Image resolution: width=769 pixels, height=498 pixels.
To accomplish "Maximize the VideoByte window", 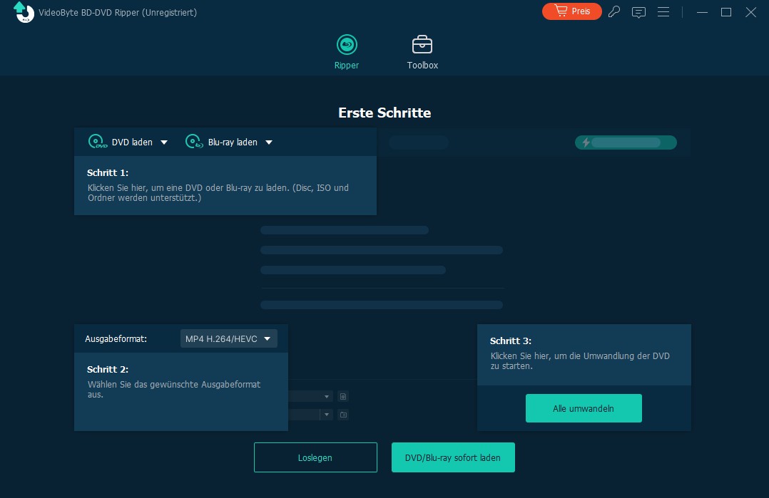I will 726,12.
